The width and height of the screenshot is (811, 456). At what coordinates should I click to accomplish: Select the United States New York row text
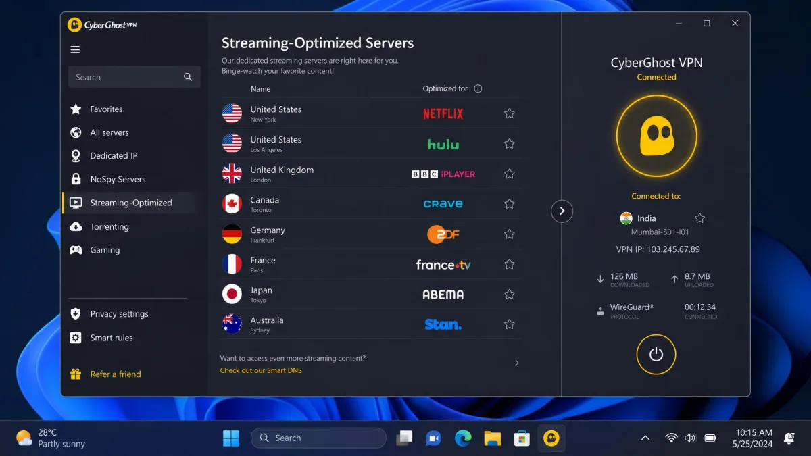click(276, 113)
